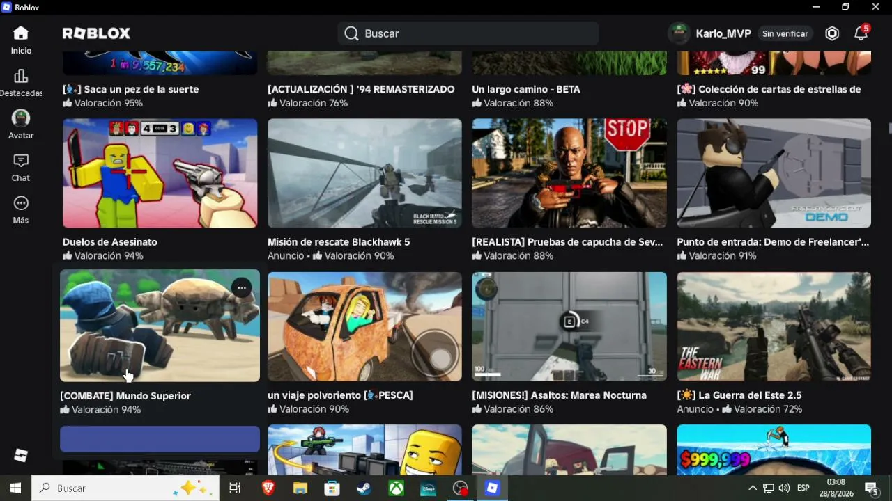The image size is (892, 501).
Task: Click the Valoración 76% rating text
Action: click(x=307, y=103)
